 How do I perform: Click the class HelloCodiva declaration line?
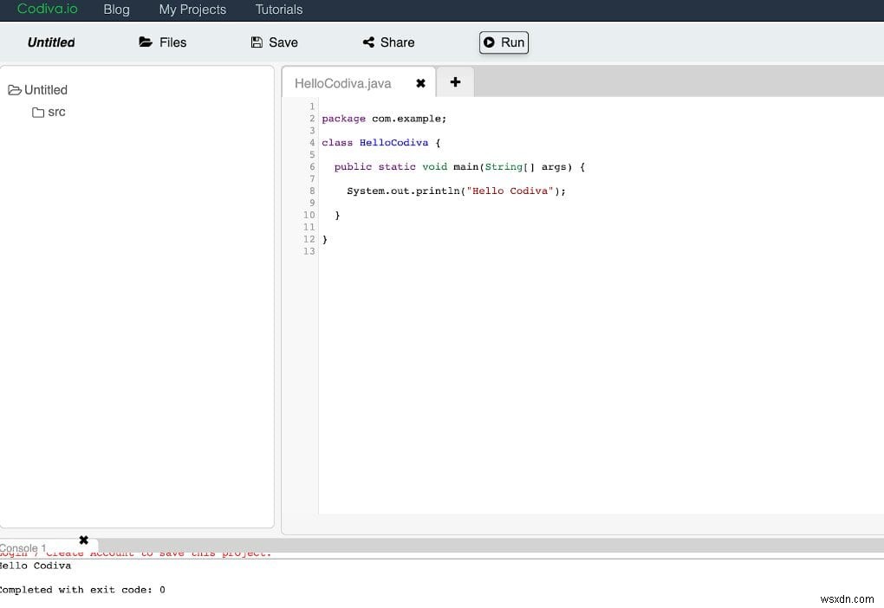pyautogui.click(x=381, y=143)
